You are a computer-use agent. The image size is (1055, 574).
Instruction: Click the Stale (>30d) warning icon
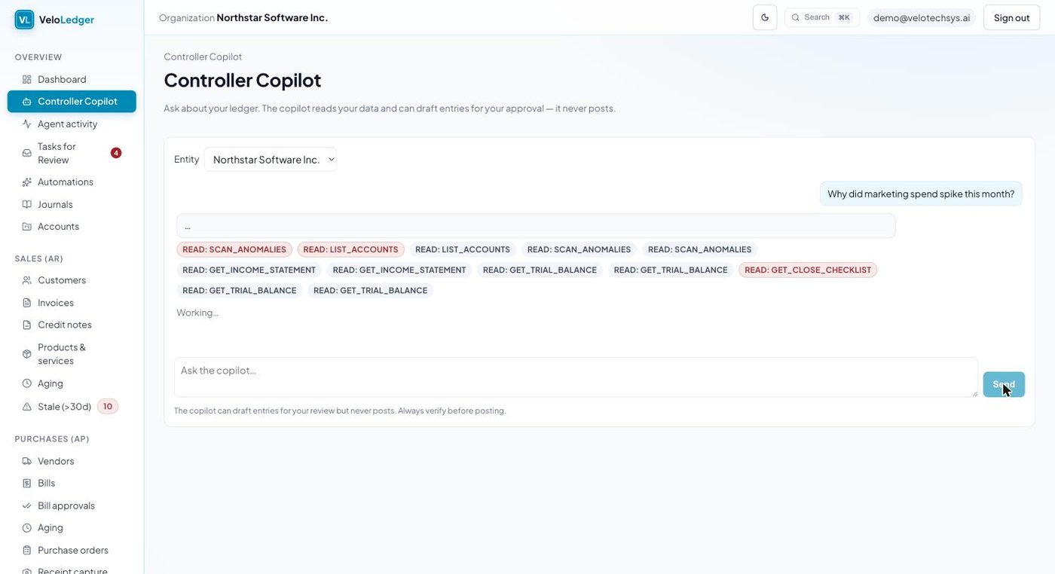(x=27, y=407)
